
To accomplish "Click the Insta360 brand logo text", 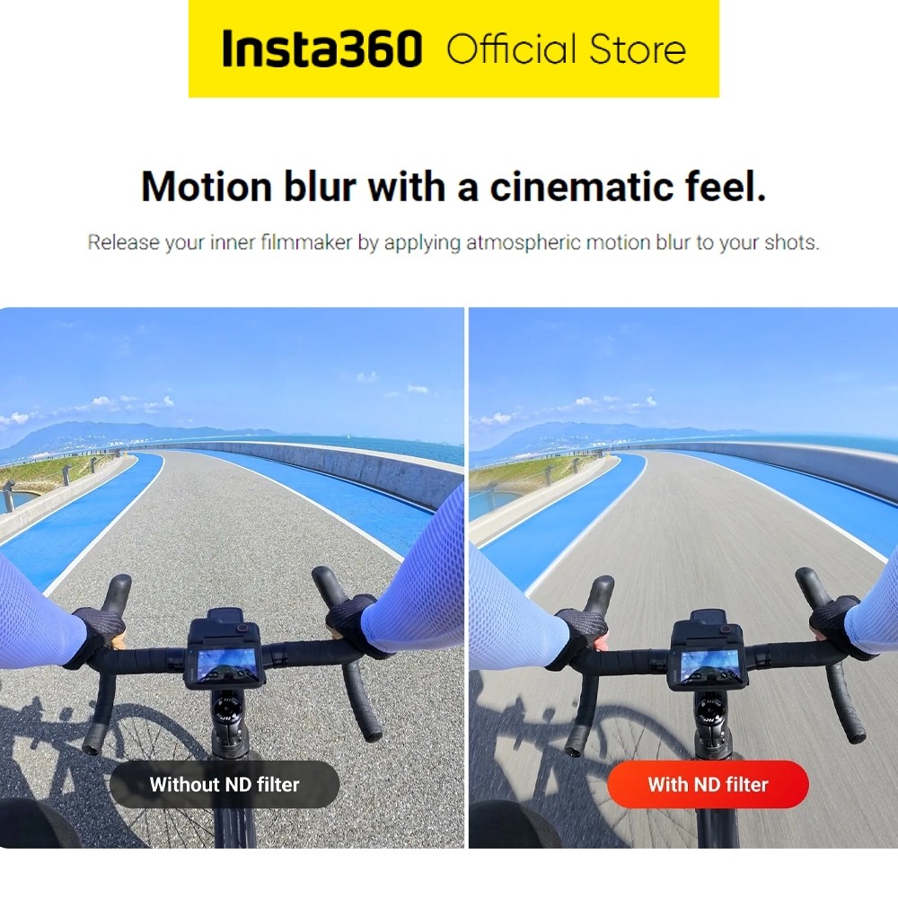I will [x=321, y=48].
